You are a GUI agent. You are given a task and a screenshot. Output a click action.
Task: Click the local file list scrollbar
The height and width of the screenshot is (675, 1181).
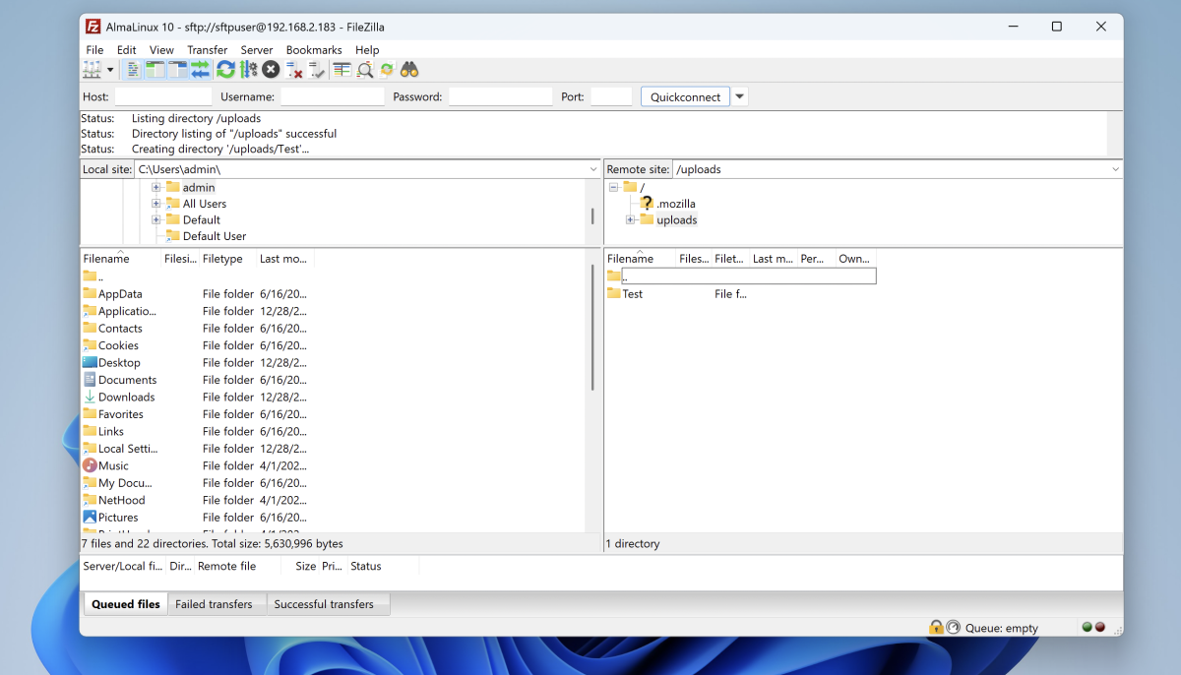592,325
